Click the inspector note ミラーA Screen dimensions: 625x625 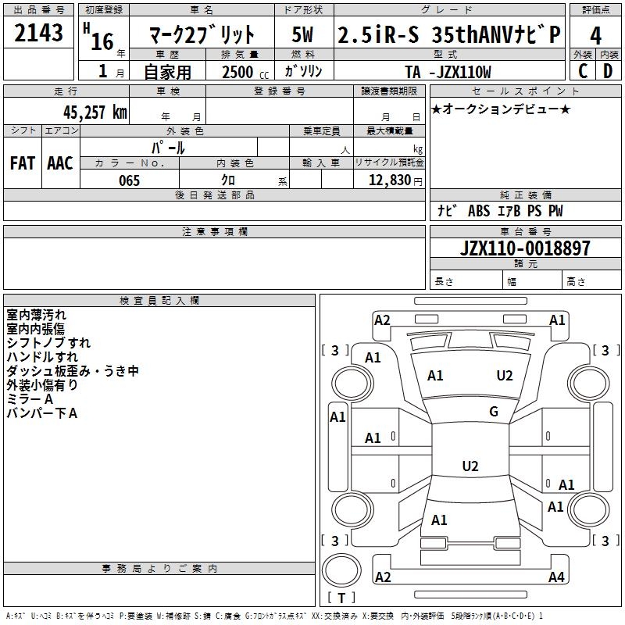tap(30, 398)
